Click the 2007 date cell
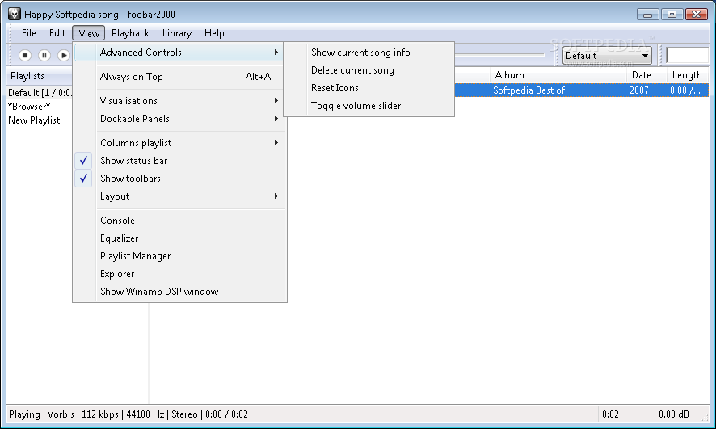 tap(639, 90)
